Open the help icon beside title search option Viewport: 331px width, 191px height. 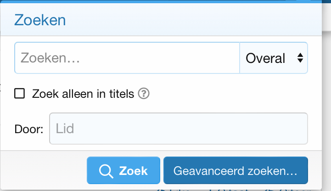[144, 94]
